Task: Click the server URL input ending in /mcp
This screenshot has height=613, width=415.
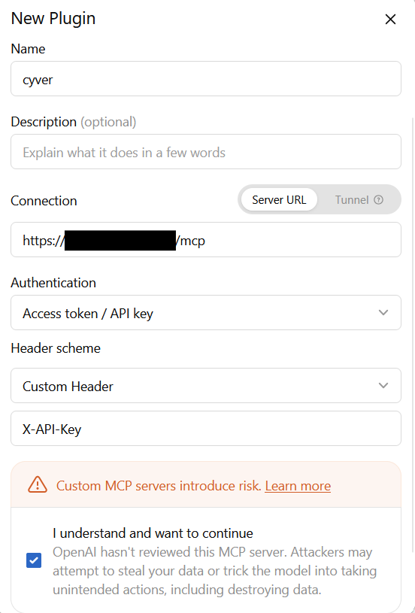Action: (206, 240)
